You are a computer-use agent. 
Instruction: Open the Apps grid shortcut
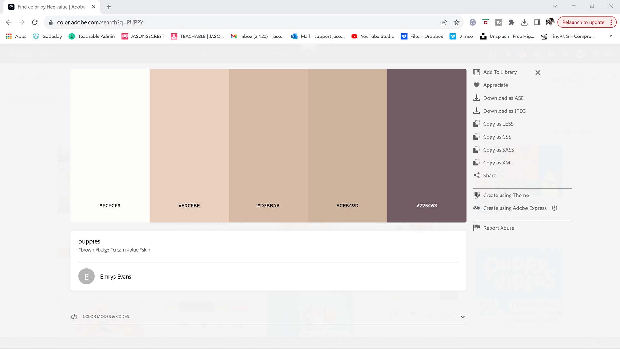click(16, 36)
